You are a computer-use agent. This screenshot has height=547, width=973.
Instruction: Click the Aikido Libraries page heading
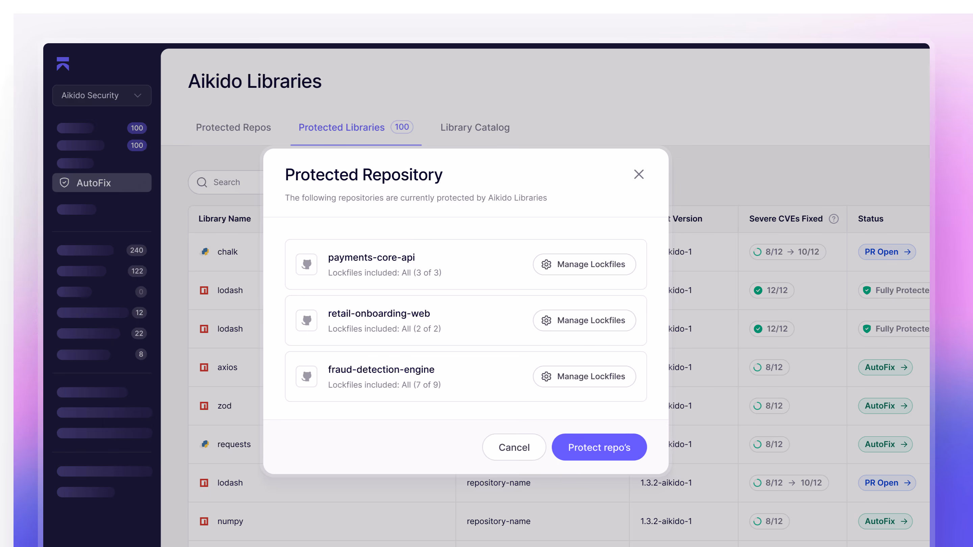pyautogui.click(x=255, y=81)
